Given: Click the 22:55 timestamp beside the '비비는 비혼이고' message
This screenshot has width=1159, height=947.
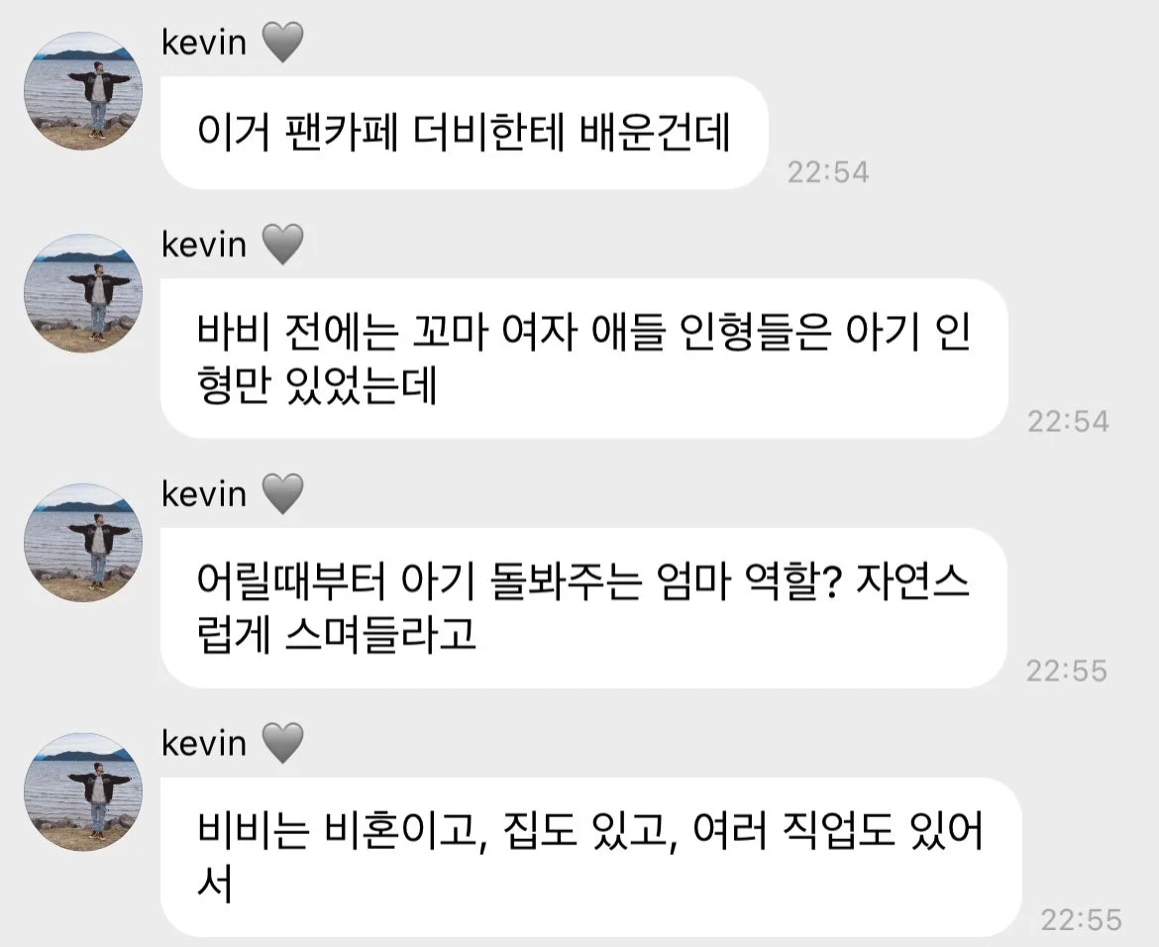Looking at the screenshot, I should click(1082, 919).
